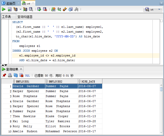Toggle upper/lower case icon in toolbar

59,9
